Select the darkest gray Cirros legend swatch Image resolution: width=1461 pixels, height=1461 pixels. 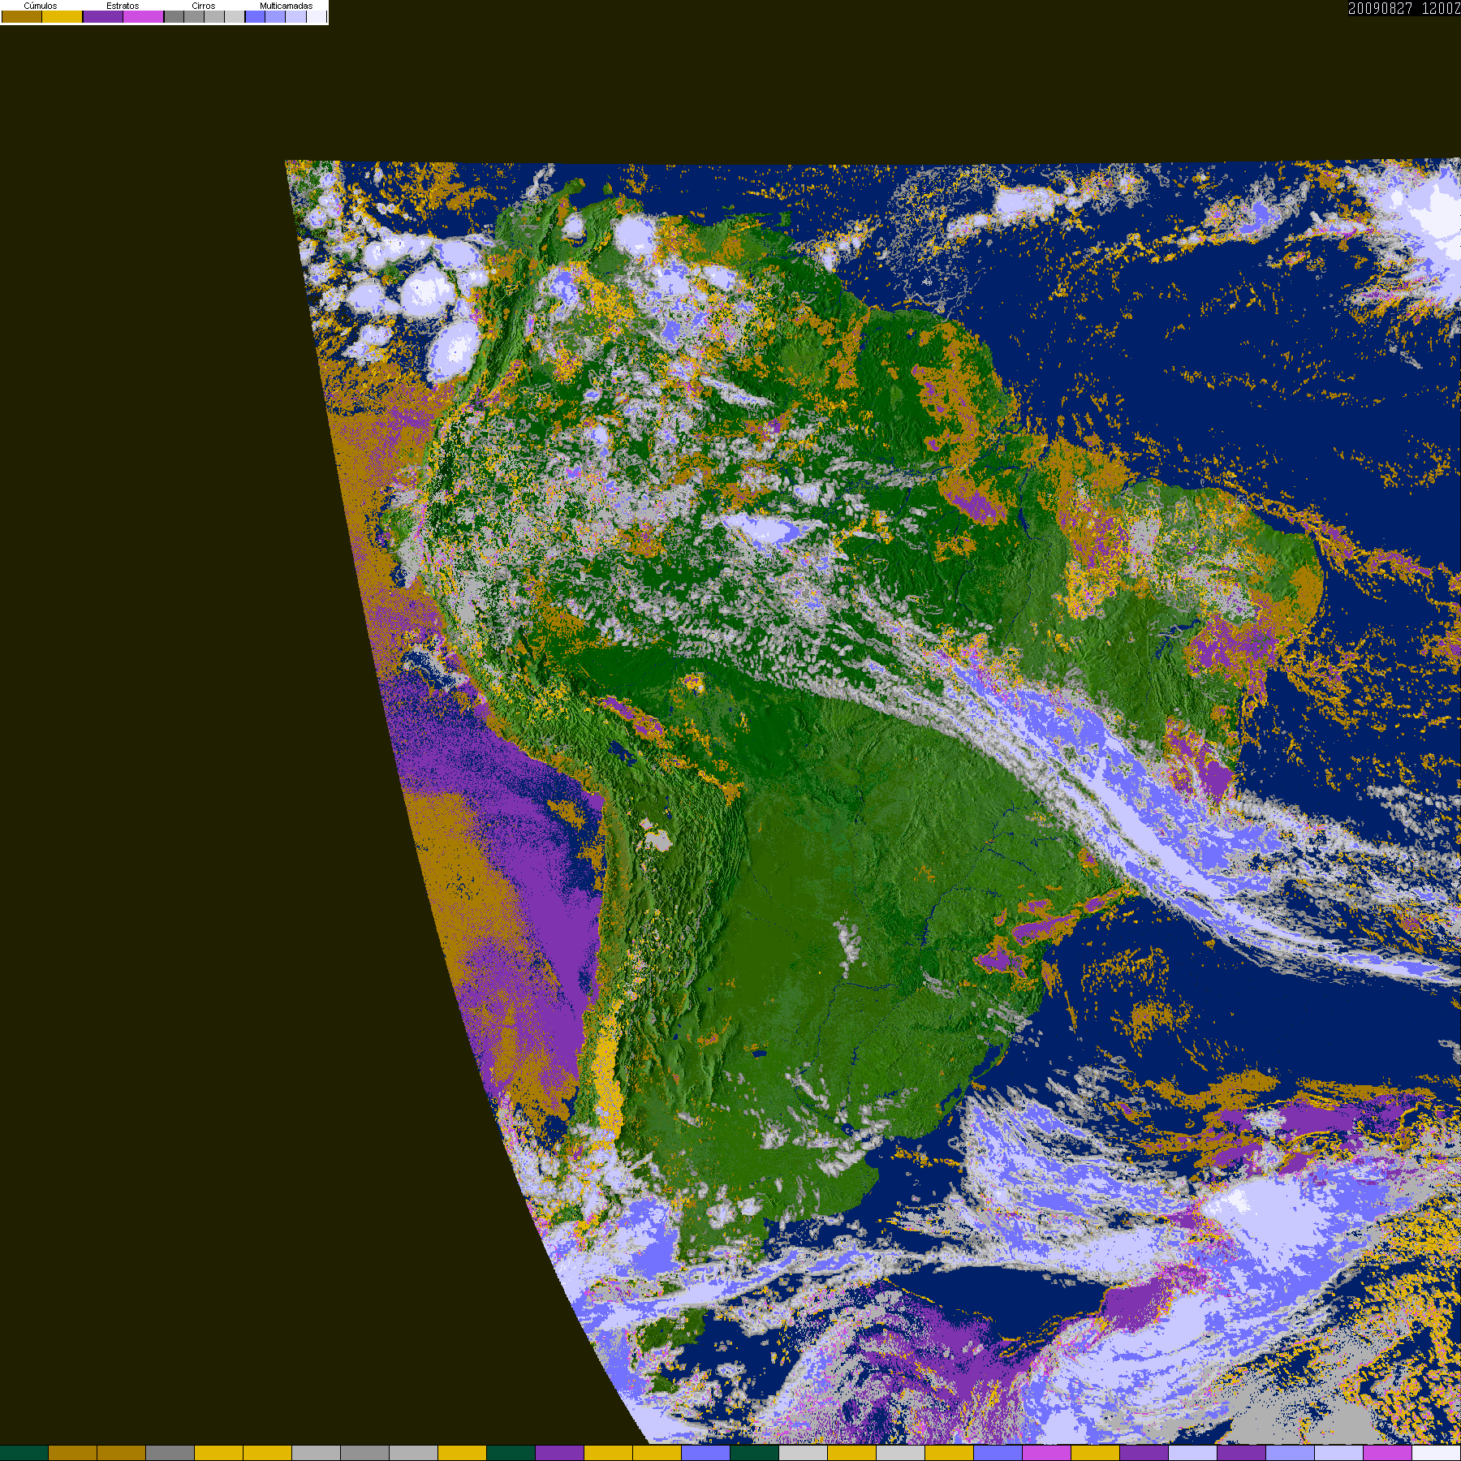pos(175,16)
